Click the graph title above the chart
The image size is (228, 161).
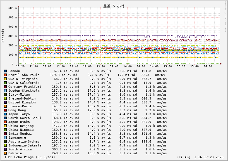[114, 6]
